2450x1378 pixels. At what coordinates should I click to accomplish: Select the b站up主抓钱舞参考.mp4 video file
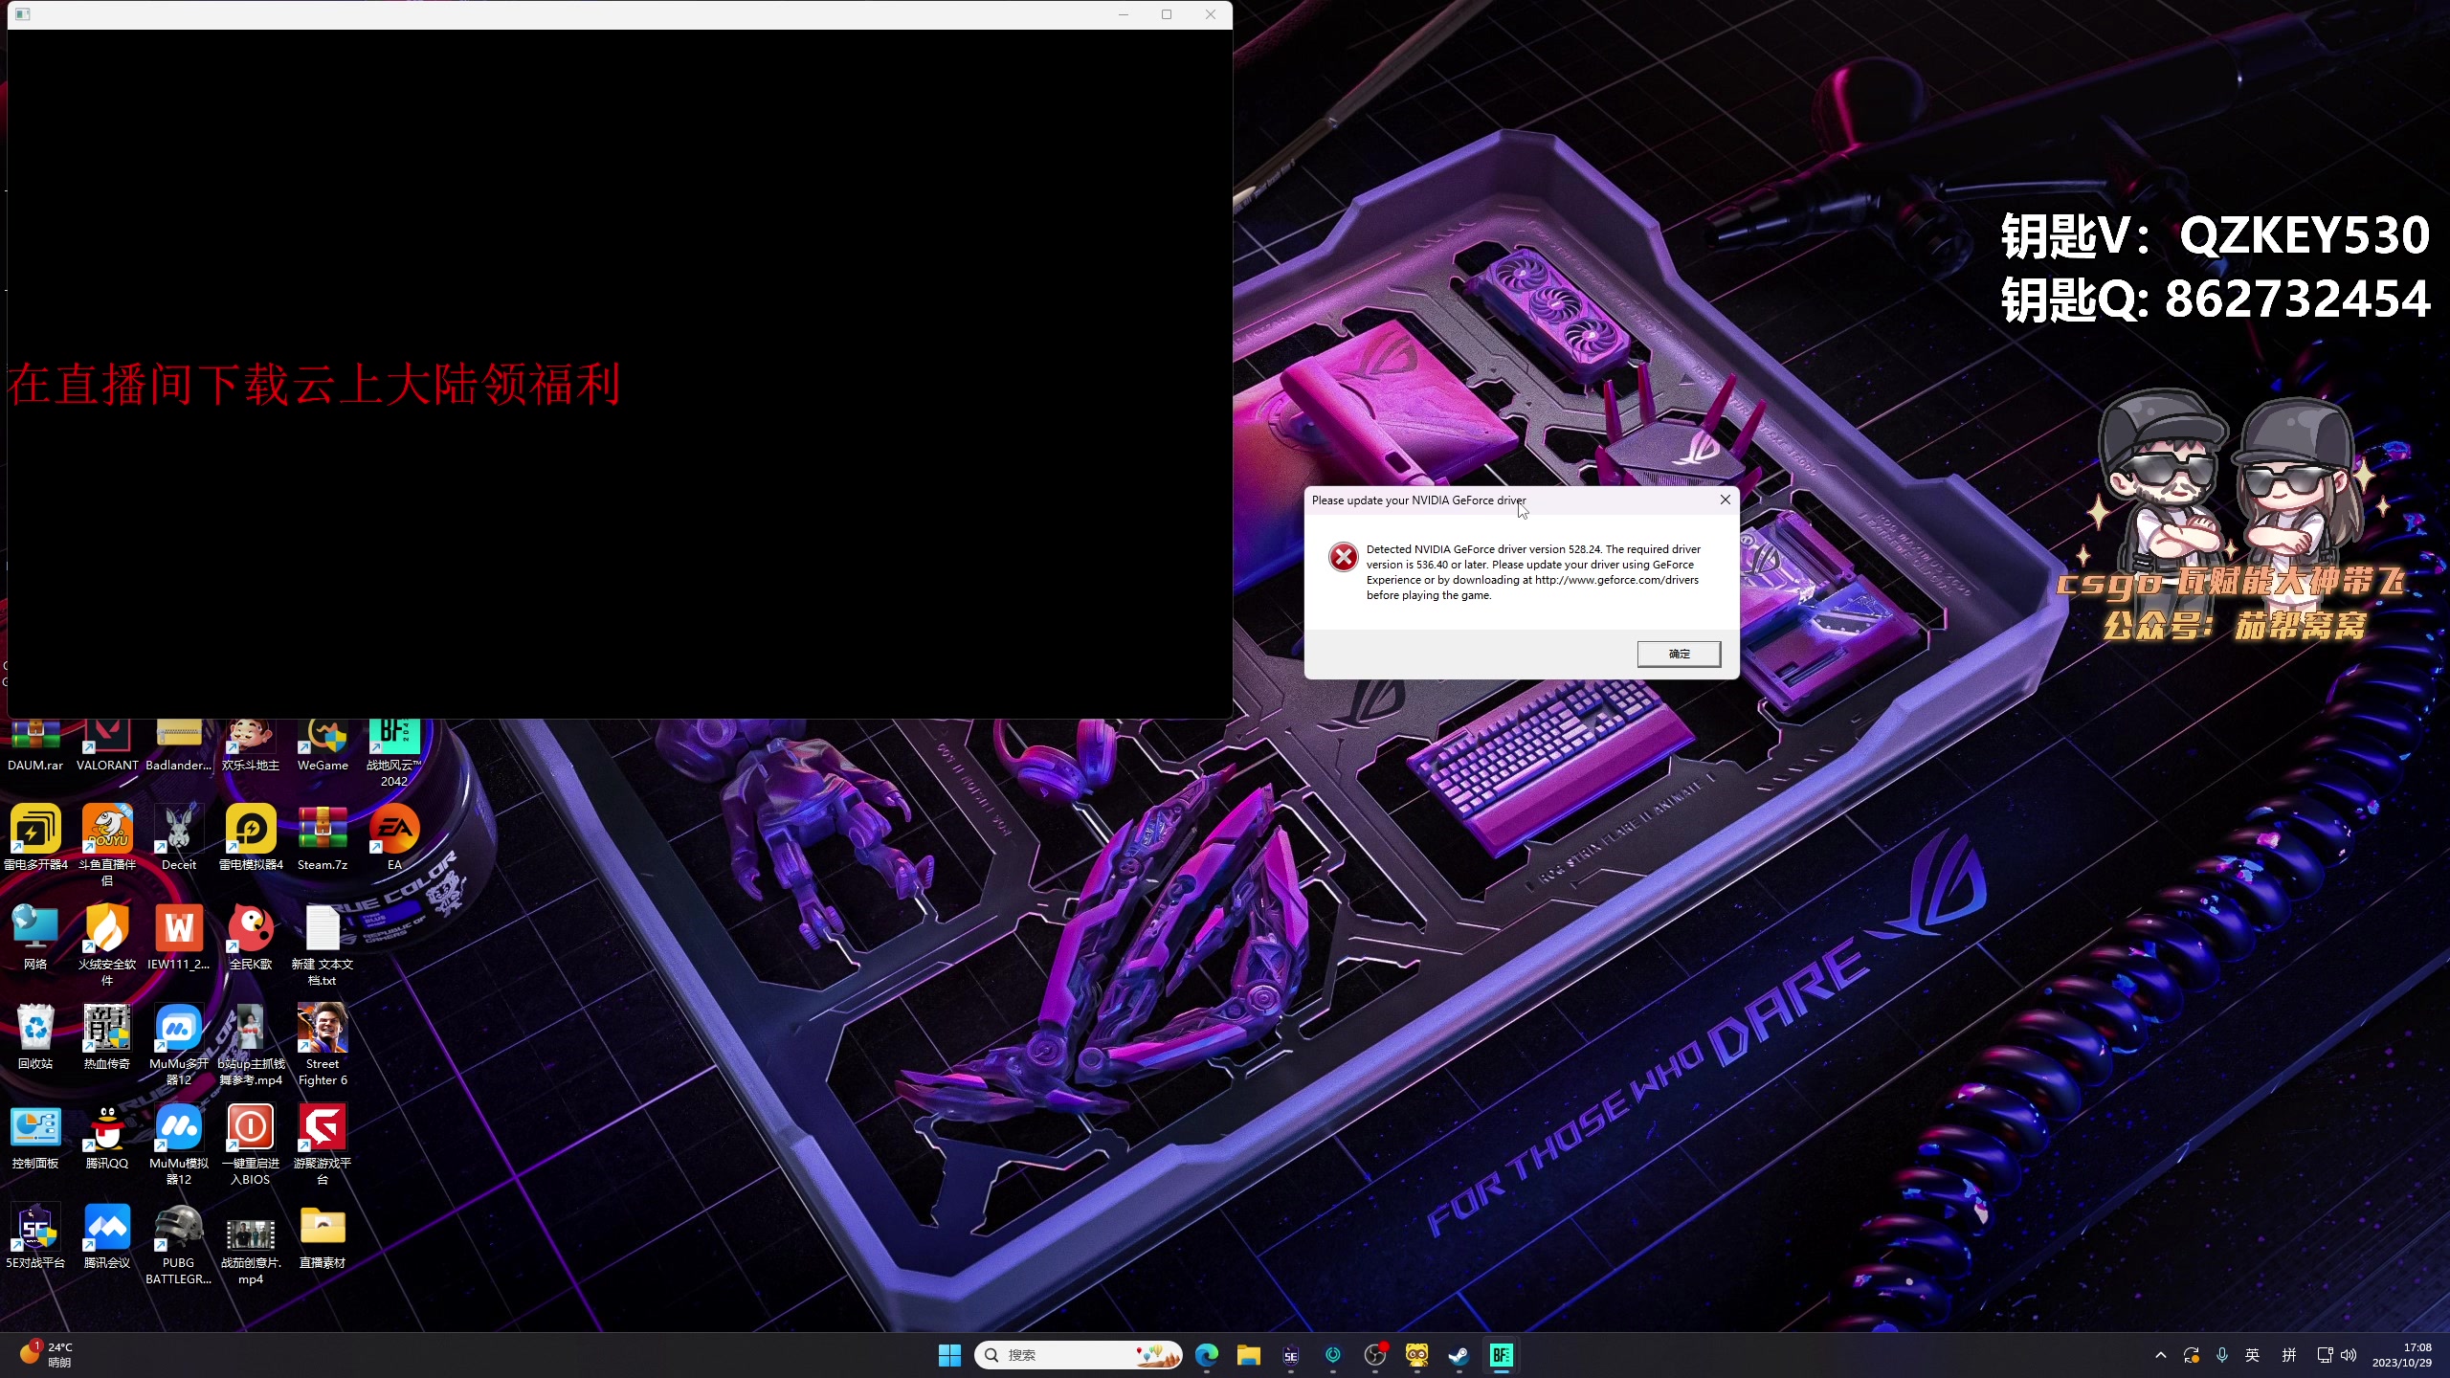[x=251, y=1045]
